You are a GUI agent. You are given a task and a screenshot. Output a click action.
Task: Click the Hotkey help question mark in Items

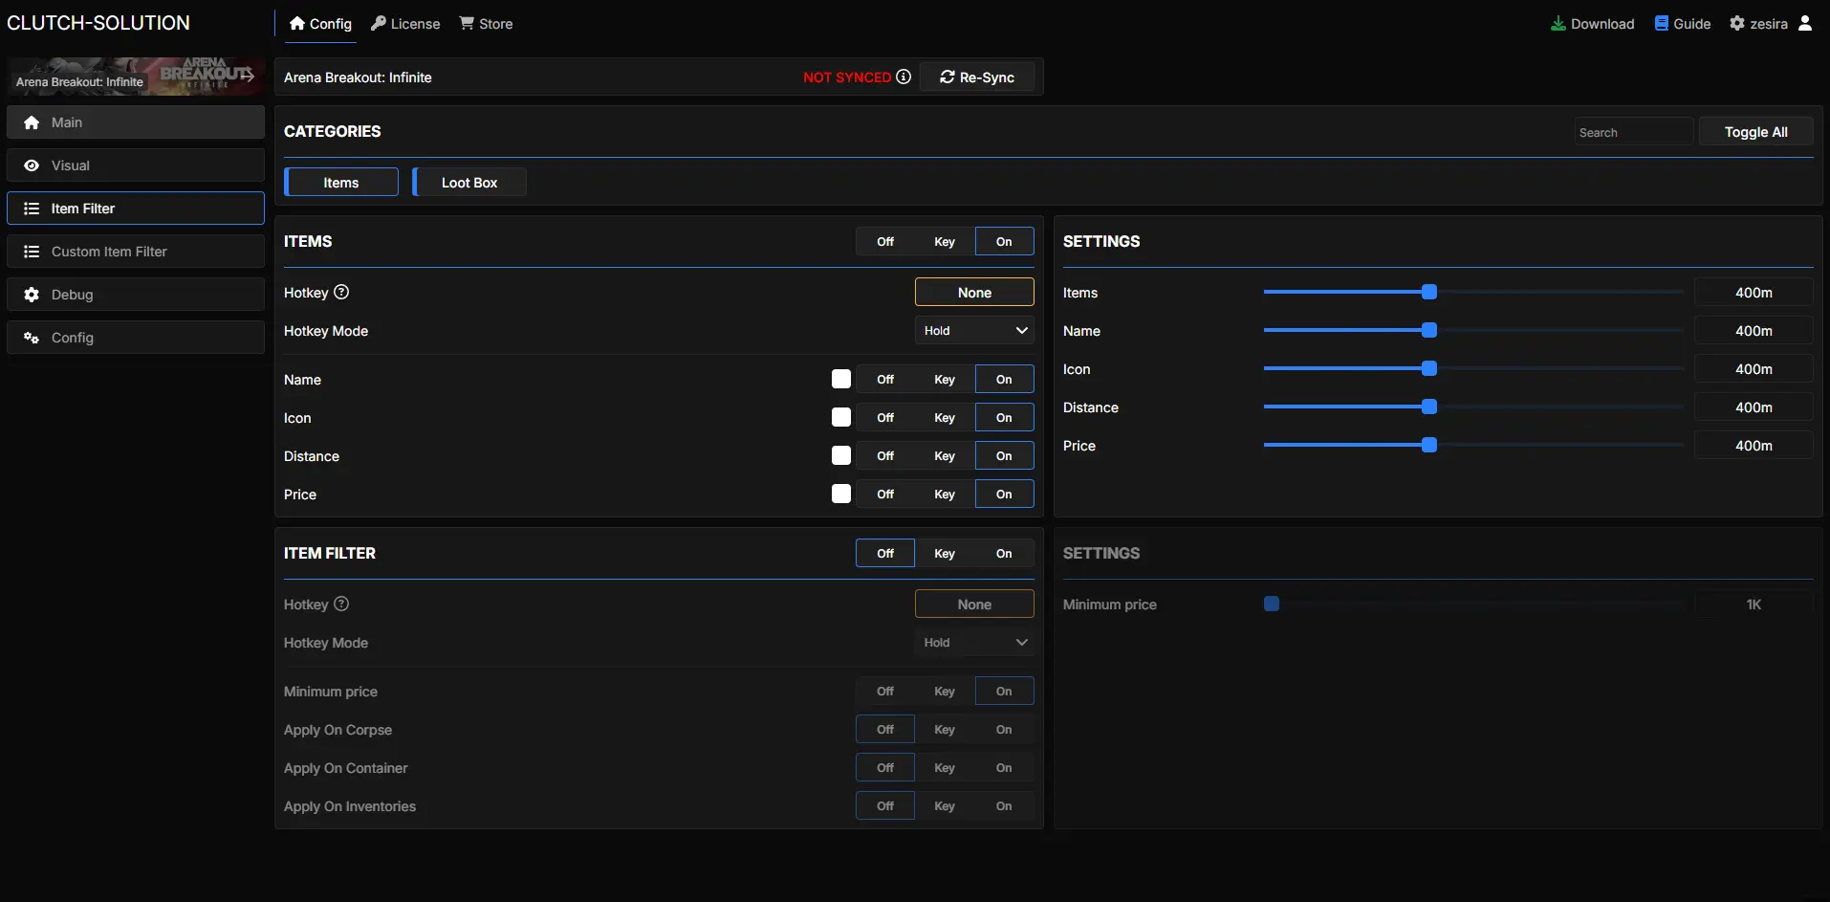click(x=341, y=292)
